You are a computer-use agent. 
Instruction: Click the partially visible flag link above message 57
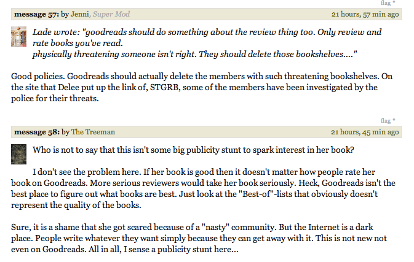(386, 3)
